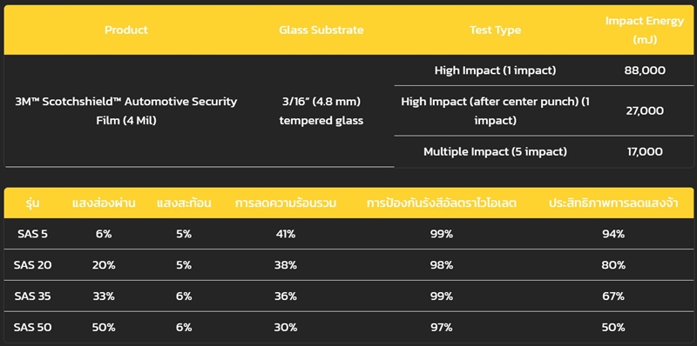Select the แสงส่องผ่าน column header
The height and width of the screenshot is (346, 697).
104,203
